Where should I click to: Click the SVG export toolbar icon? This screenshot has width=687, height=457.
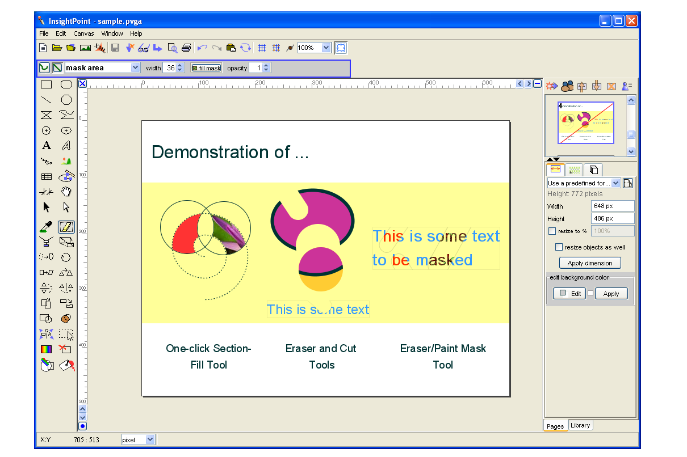pyautogui.click(x=142, y=48)
